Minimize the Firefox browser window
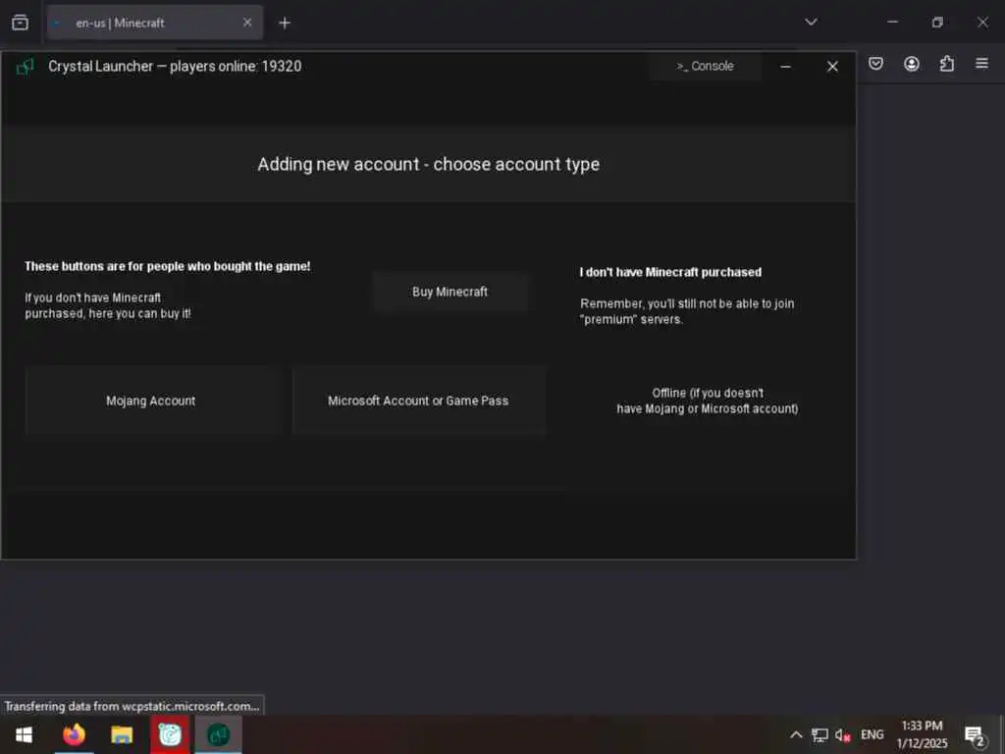The image size is (1005, 754). [x=892, y=22]
